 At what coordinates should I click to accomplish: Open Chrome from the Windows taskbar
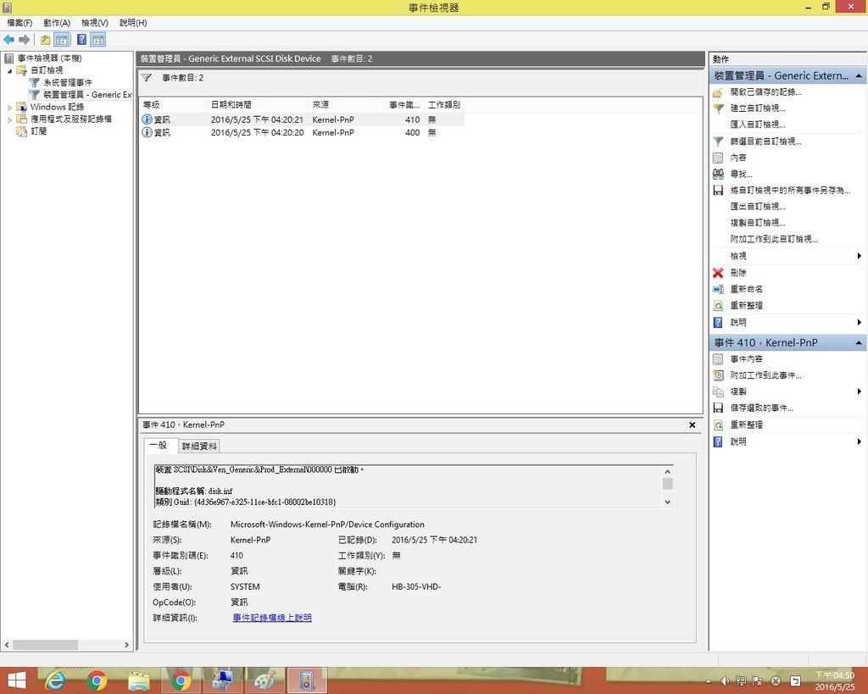coord(97,680)
